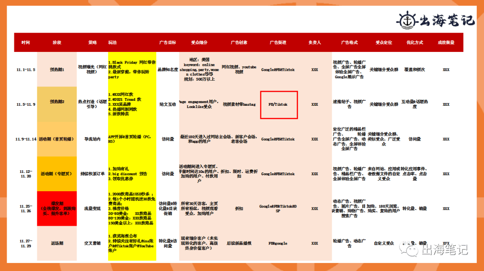The width and height of the screenshot is (484, 271).
Task: Click the 访问量 goal in 11.9-11.14 row
Action: pyautogui.click(x=168, y=139)
